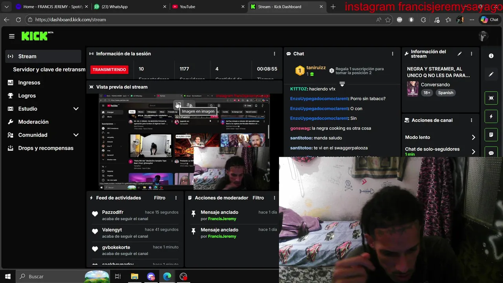Open options for Información del stream panel
The height and width of the screenshot is (283, 503).
pos(472,54)
